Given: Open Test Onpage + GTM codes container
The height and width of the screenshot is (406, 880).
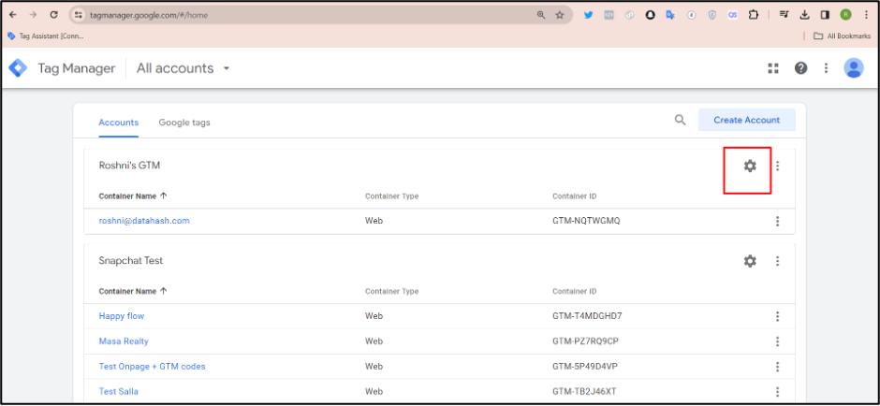Looking at the screenshot, I should pyautogui.click(x=152, y=367).
